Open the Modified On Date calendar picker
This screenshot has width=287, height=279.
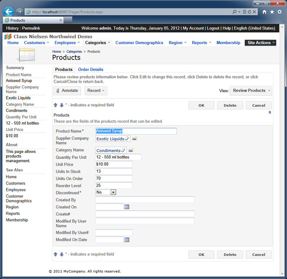[127, 240]
